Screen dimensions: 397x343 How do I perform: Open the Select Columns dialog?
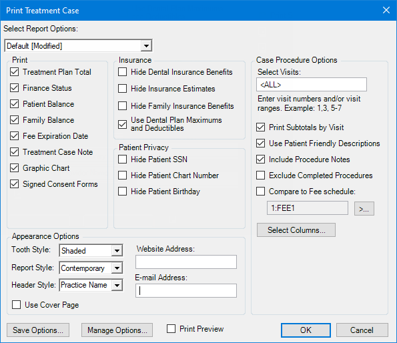[296, 230]
